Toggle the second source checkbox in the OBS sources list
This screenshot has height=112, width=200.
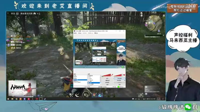(88, 77)
